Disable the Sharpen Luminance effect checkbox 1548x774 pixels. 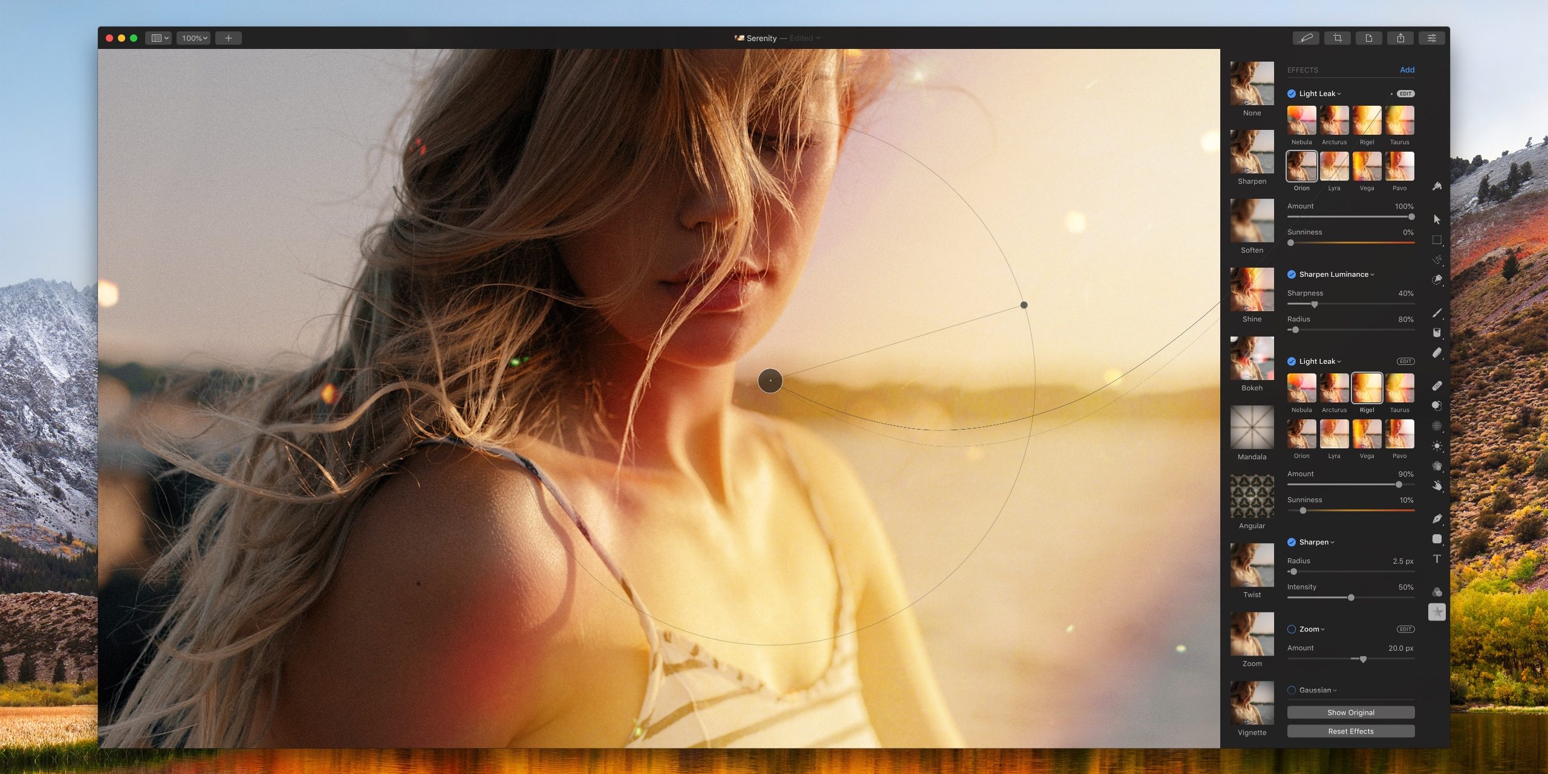[x=1291, y=274]
